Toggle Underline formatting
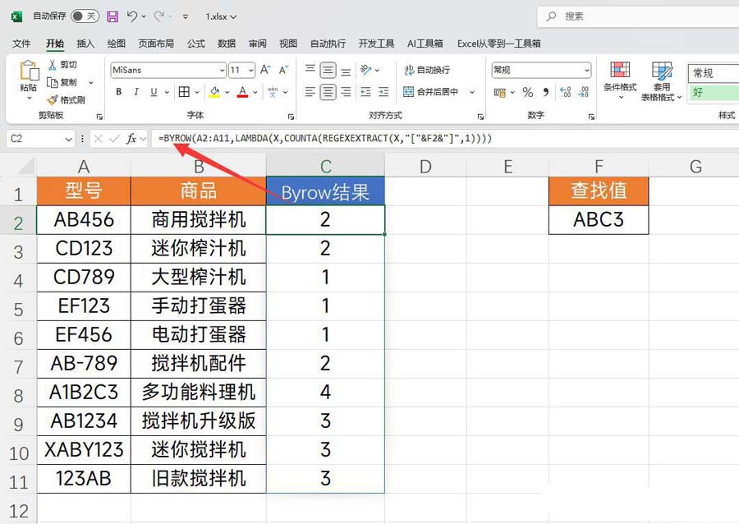Image resolution: width=739 pixels, height=524 pixels. click(154, 92)
